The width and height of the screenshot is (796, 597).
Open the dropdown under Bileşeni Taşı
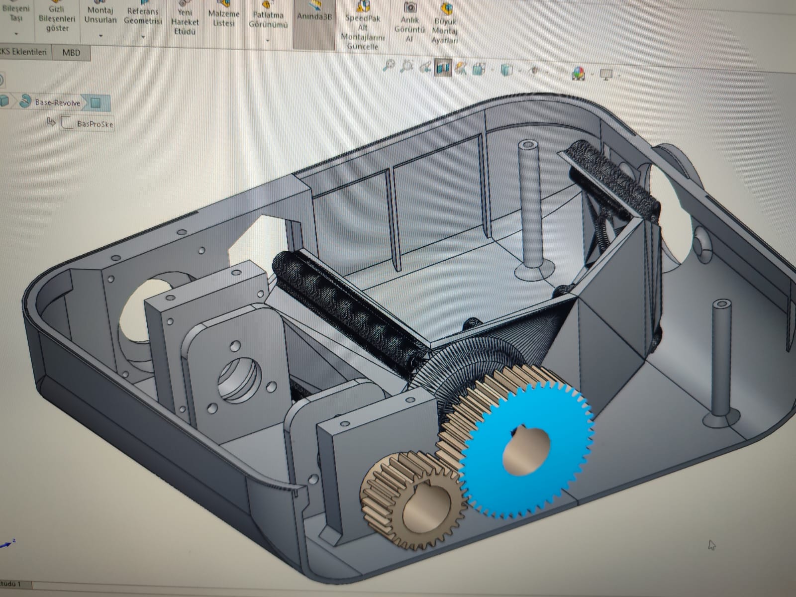point(16,34)
